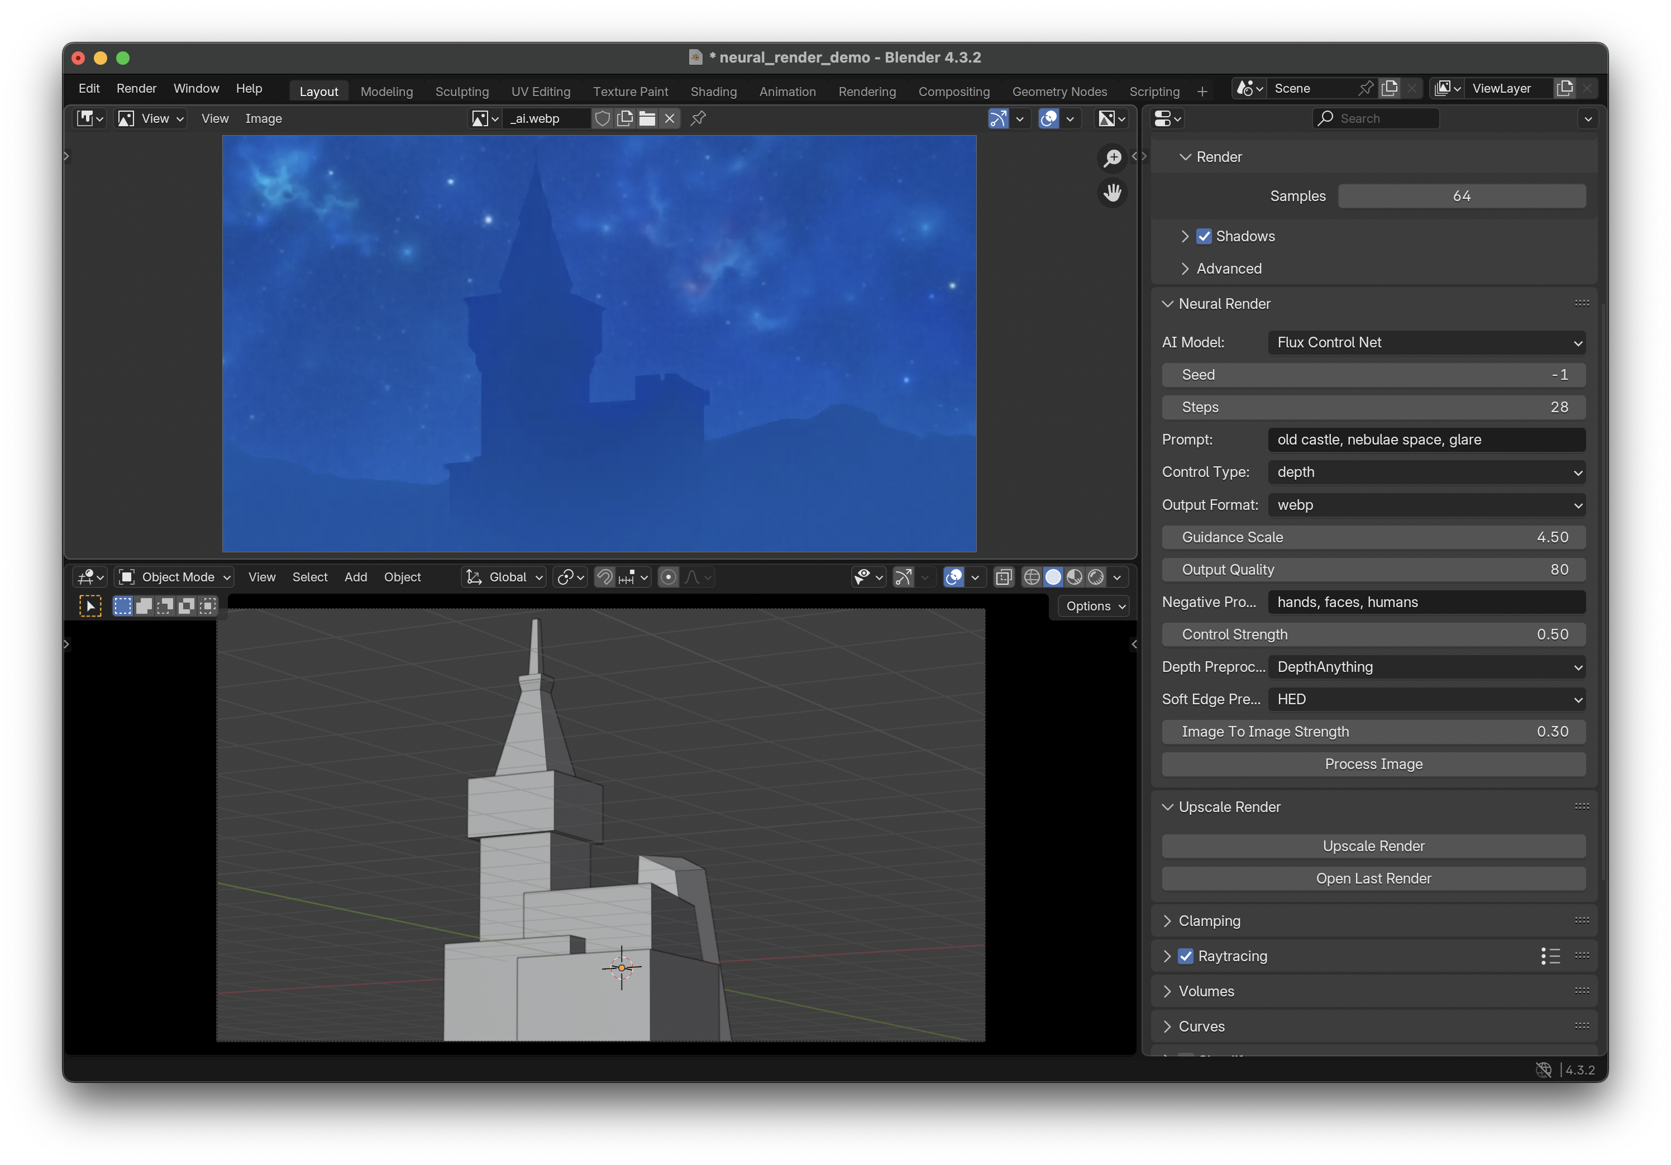Click the pan hand icon in image editor
Image resolution: width=1671 pixels, height=1165 pixels.
(x=1112, y=193)
